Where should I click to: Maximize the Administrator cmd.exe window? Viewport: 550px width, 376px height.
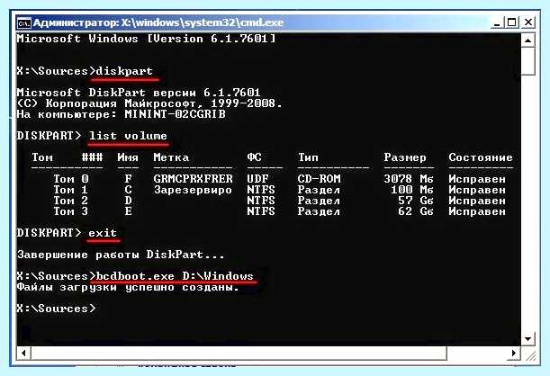(512, 22)
